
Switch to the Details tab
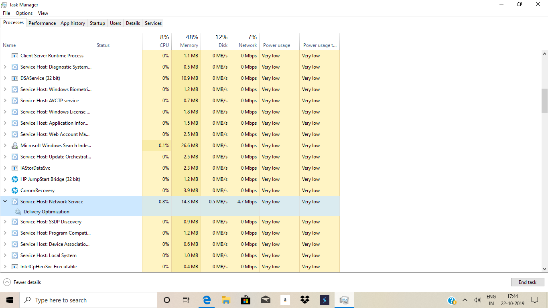click(x=133, y=23)
